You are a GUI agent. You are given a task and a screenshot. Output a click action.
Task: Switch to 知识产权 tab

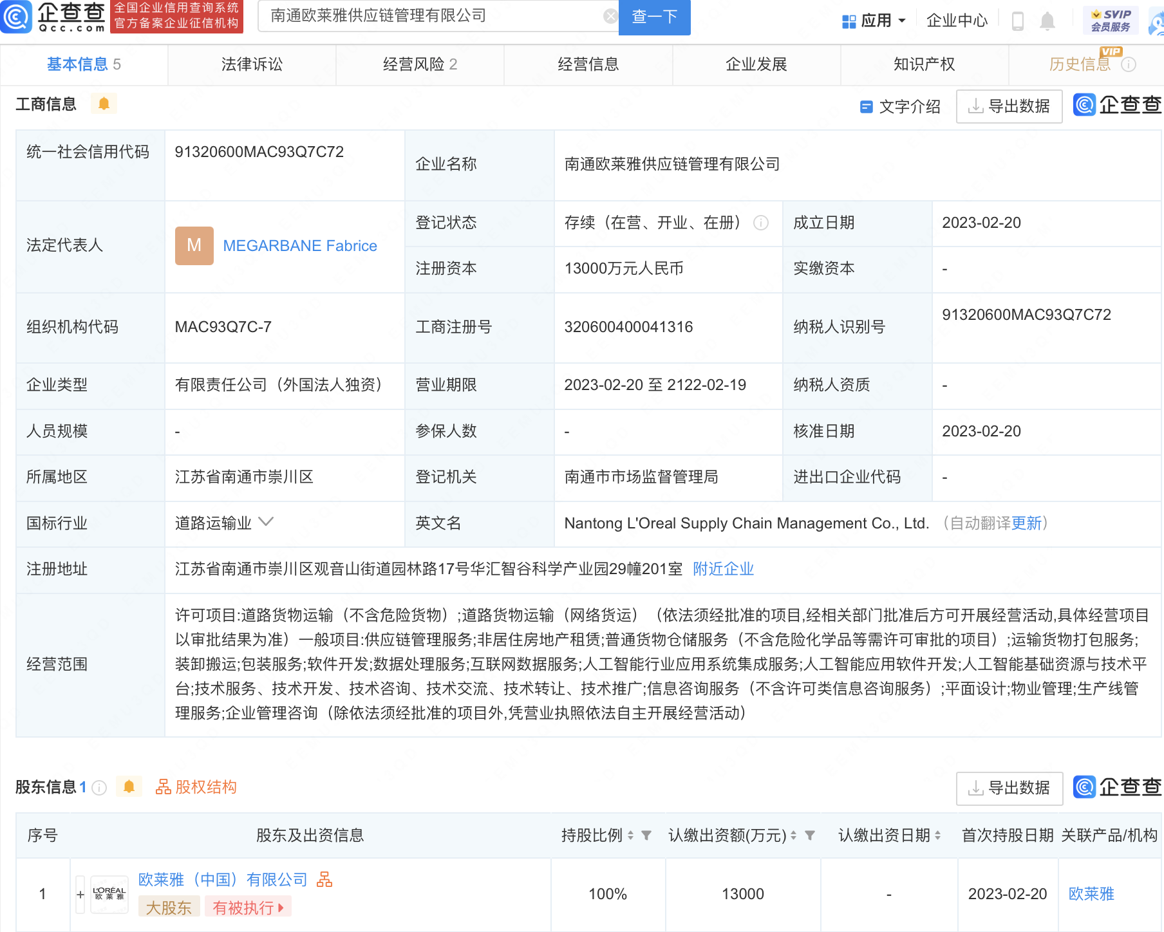click(x=924, y=64)
